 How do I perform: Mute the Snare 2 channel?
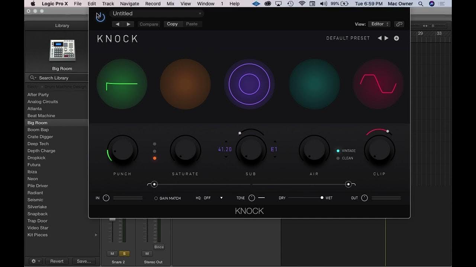(112, 254)
